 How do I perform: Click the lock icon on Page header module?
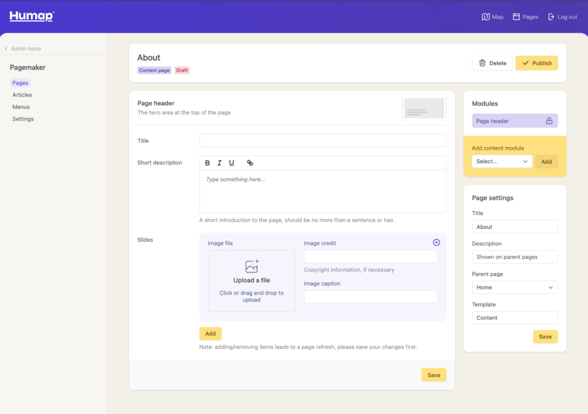(x=549, y=121)
